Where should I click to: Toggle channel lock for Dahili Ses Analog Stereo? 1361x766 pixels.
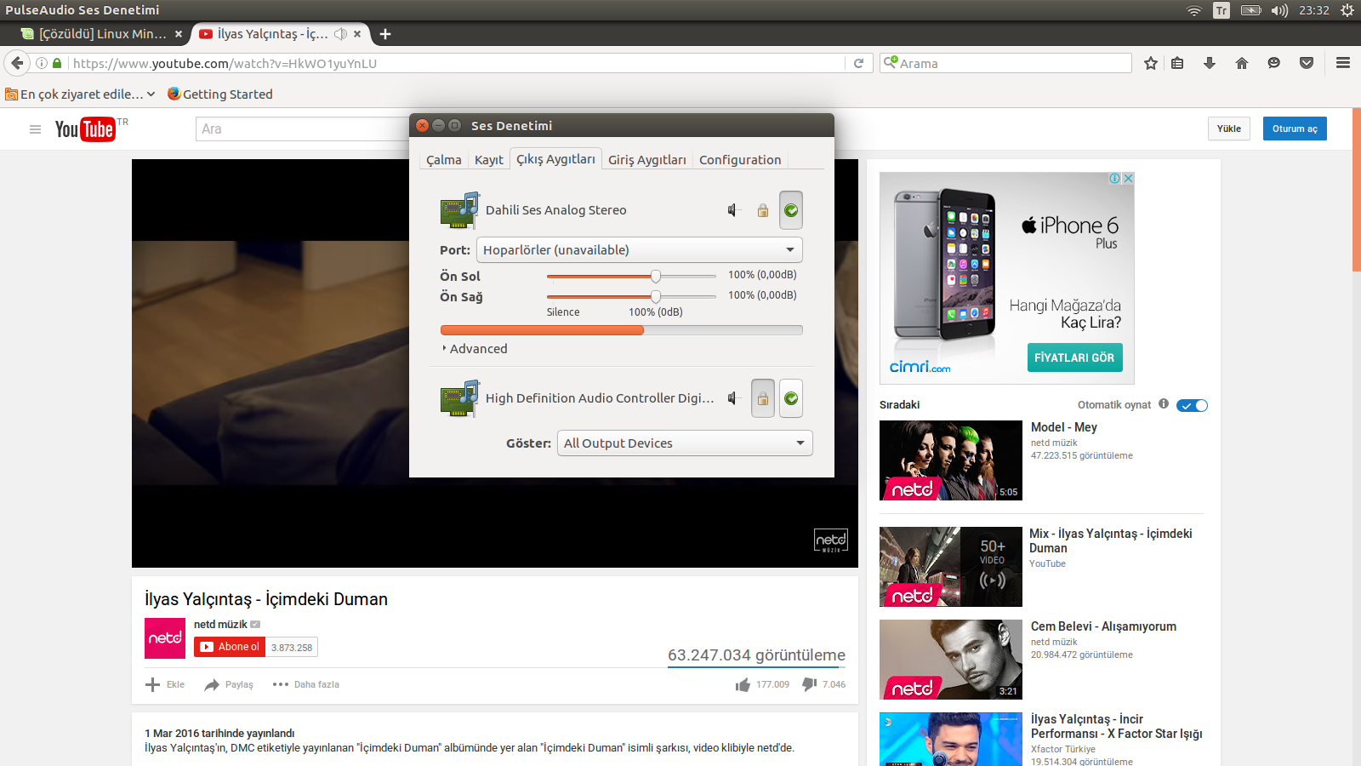click(763, 210)
